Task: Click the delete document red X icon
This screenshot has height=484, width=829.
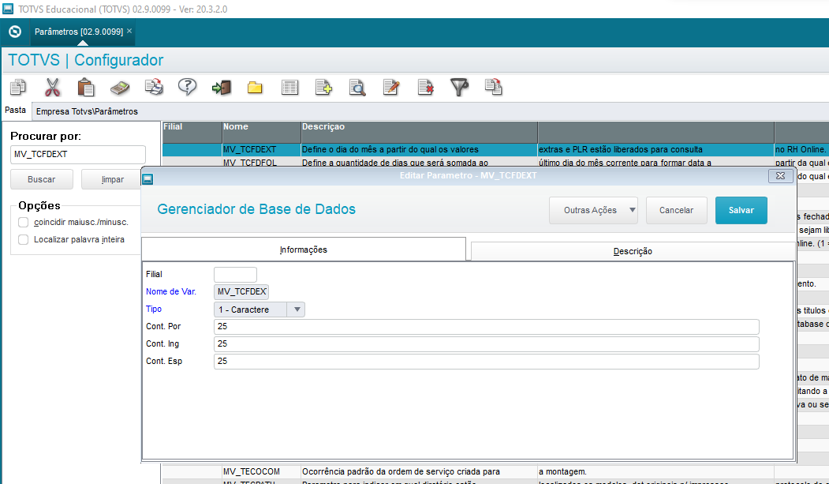Action: coord(426,88)
